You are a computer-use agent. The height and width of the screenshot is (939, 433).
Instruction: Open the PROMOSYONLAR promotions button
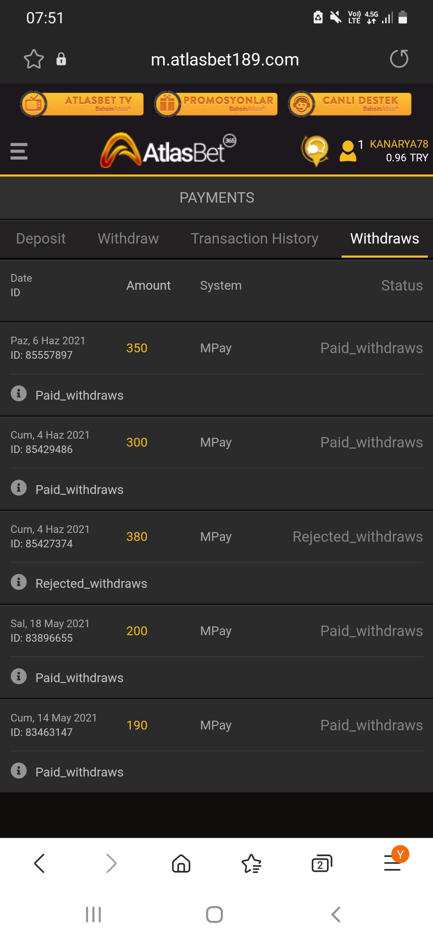point(216,104)
